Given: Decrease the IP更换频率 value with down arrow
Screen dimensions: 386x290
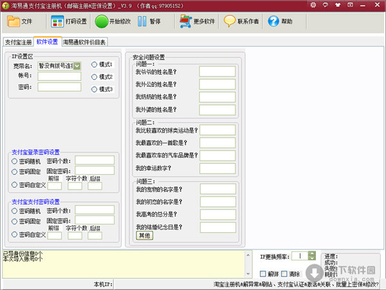Looking at the screenshot, I should coord(311,258).
